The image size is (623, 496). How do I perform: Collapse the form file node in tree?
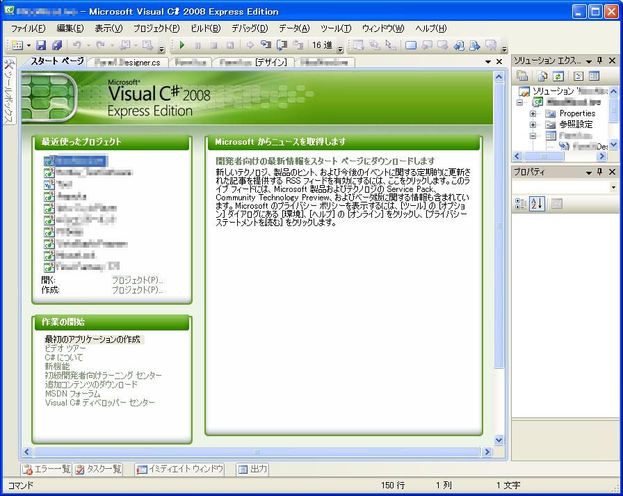pos(533,136)
